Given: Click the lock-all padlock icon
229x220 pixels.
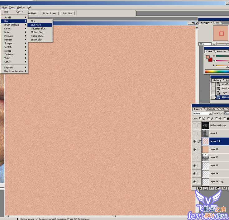Looking at the screenshot, I should [x=228, y=119].
